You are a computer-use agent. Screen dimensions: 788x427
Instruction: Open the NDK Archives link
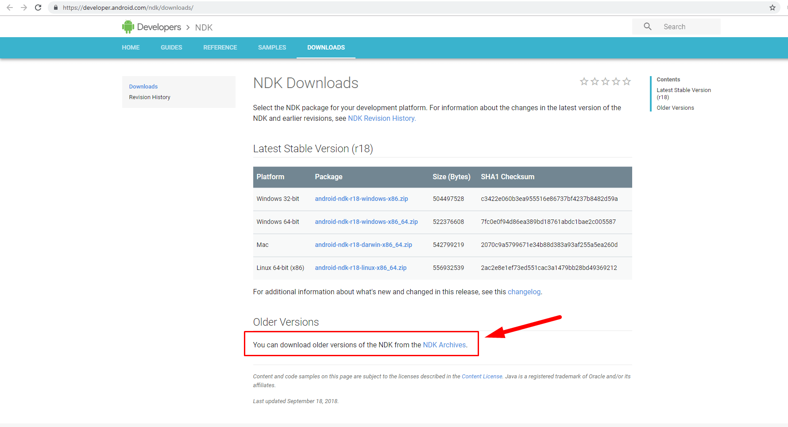point(444,345)
